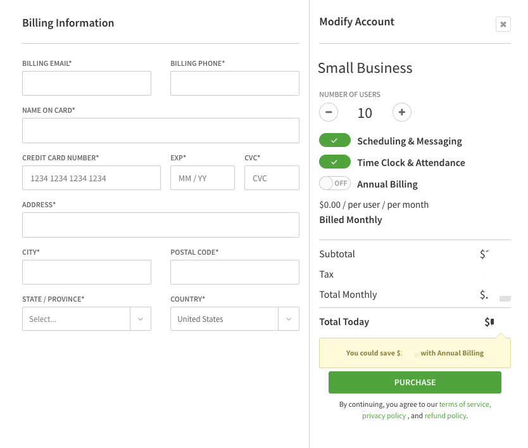The width and height of the screenshot is (528, 448).
Task: Disable Time Clock & Attendance switch
Action: (x=335, y=162)
